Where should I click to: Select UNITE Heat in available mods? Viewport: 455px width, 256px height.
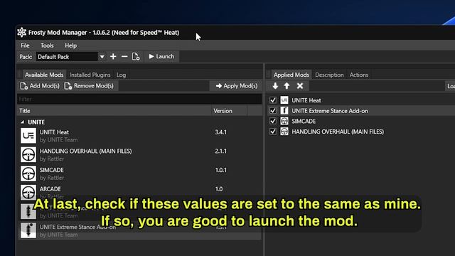(x=139, y=136)
